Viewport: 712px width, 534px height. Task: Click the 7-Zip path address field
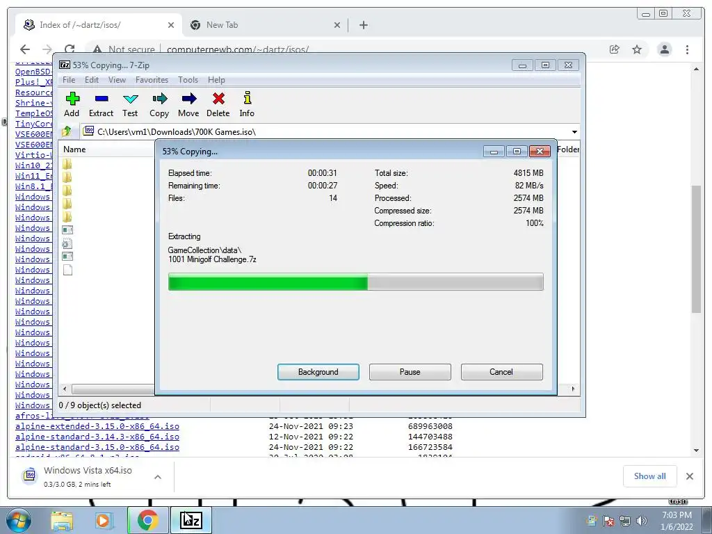coord(330,132)
